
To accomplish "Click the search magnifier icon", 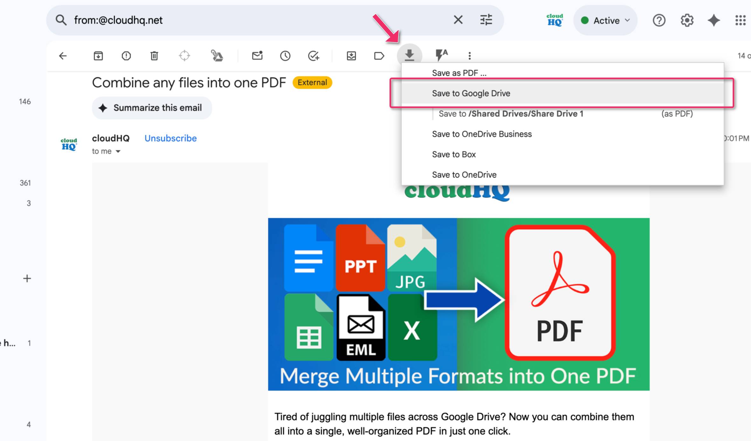I will [x=61, y=20].
